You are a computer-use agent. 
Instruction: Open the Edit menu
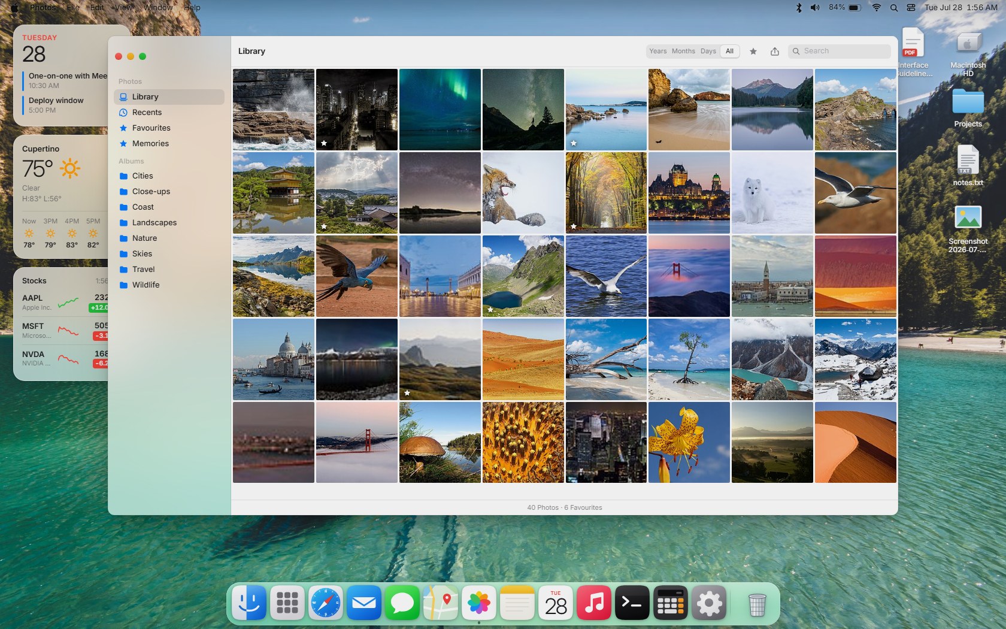pos(97,7)
